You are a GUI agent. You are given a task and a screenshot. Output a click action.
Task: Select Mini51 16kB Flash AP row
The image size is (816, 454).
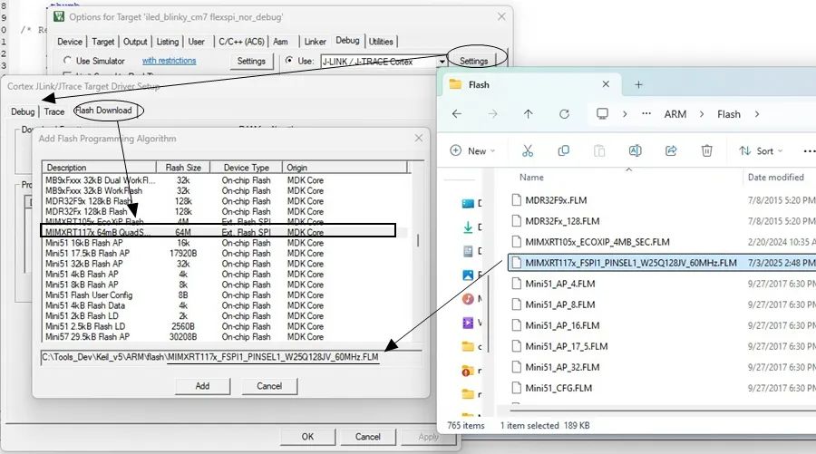224,243
